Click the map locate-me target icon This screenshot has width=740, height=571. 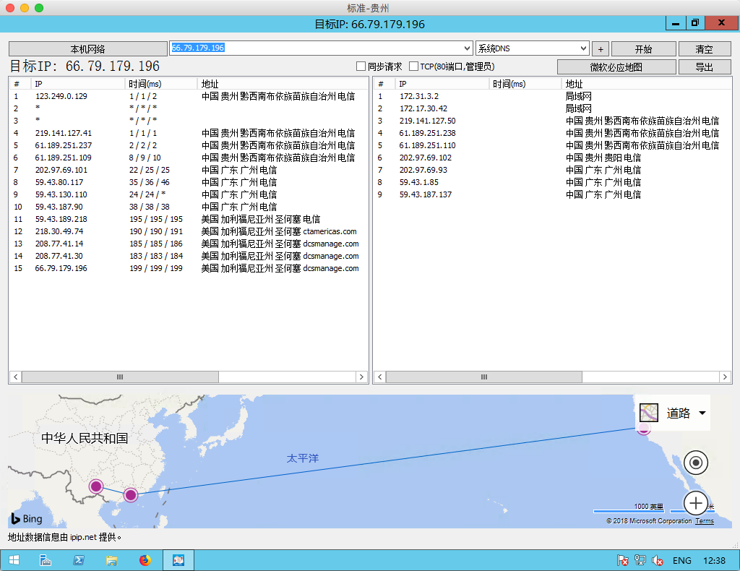(695, 463)
